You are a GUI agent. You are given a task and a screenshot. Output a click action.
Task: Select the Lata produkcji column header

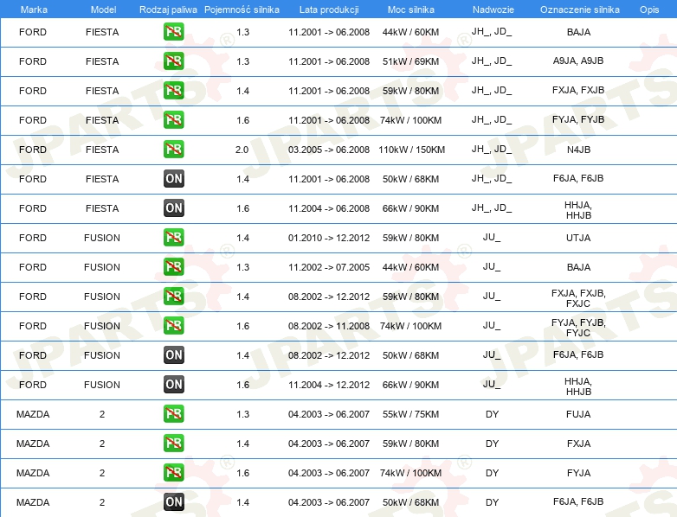click(x=329, y=10)
